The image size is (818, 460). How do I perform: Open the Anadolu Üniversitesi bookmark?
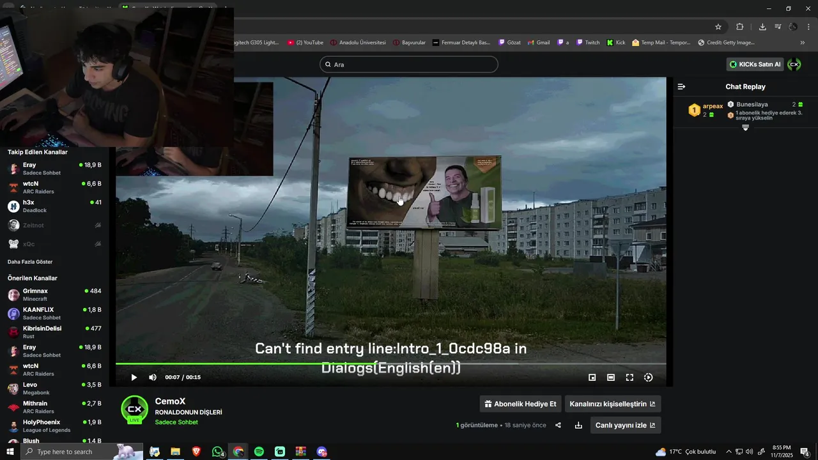coord(358,43)
